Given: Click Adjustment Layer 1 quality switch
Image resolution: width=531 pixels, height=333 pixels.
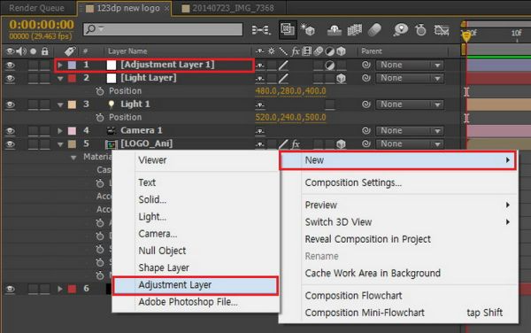Looking at the screenshot, I should click(283, 65).
